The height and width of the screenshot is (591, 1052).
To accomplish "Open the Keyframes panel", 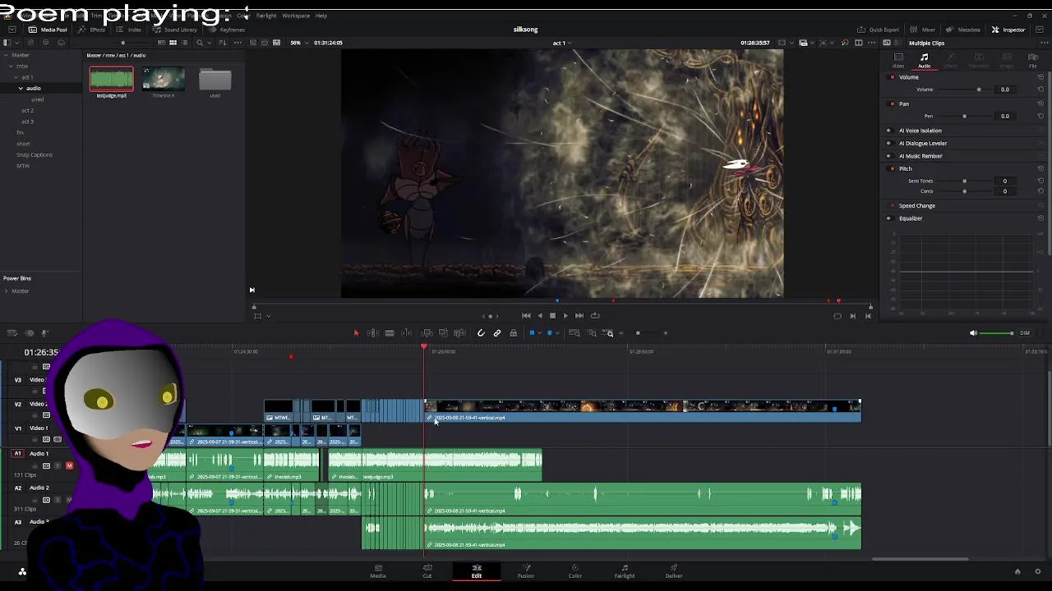I will [x=226, y=30].
